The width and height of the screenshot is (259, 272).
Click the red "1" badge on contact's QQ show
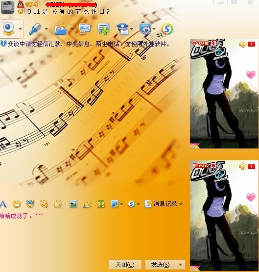(x=251, y=44)
